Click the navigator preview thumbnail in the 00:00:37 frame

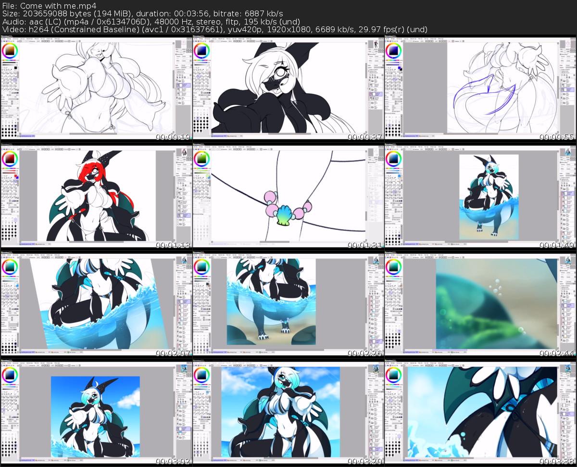(376, 45)
